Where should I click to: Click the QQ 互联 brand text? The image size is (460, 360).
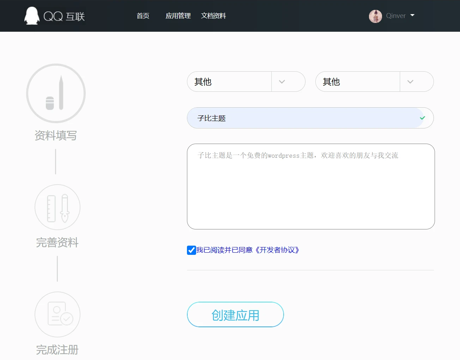(x=64, y=16)
